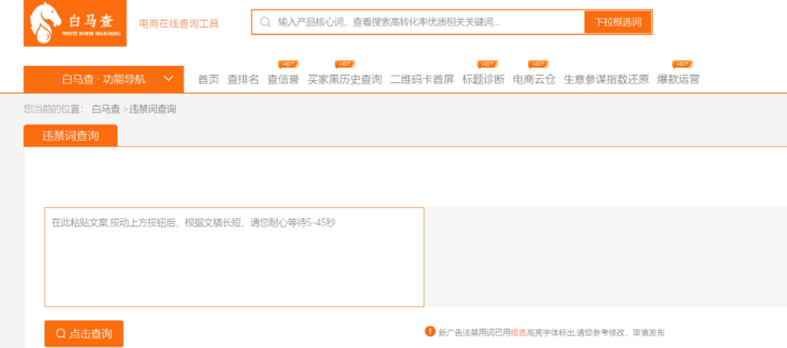This screenshot has width=787, height=348.
Task: Open the 下拉框选词 selector
Action: point(618,22)
